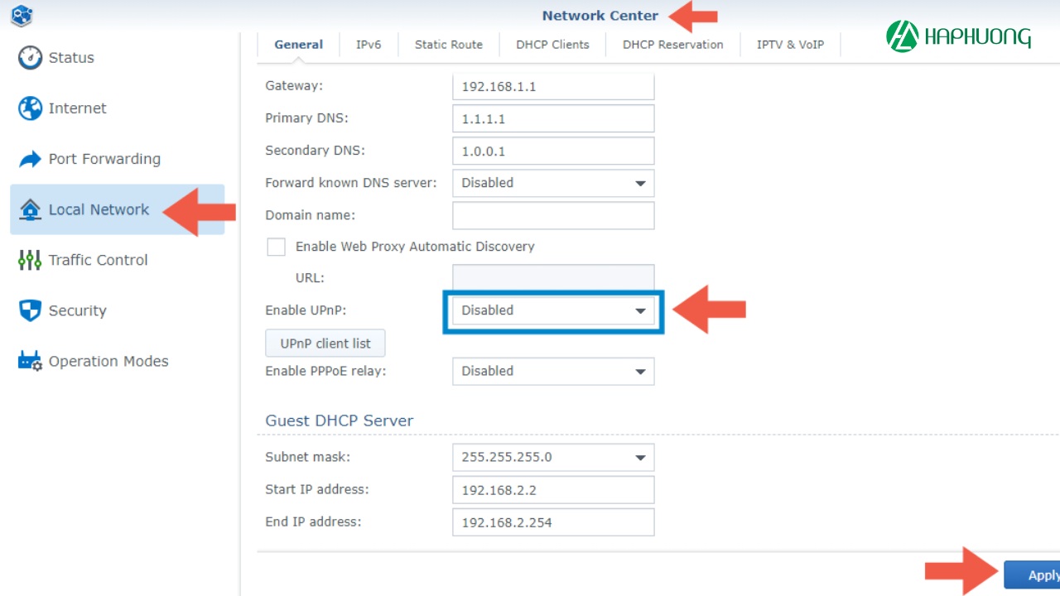Click the Web Proxy URL input field
The height and width of the screenshot is (596, 1060).
click(553, 277)
